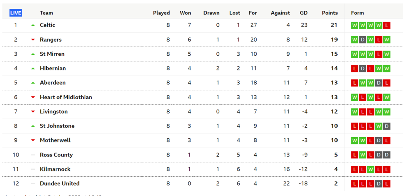Click the Form column header
This screenshot has width=403, height=196.
pyautogui.click(x=357, y=13)
